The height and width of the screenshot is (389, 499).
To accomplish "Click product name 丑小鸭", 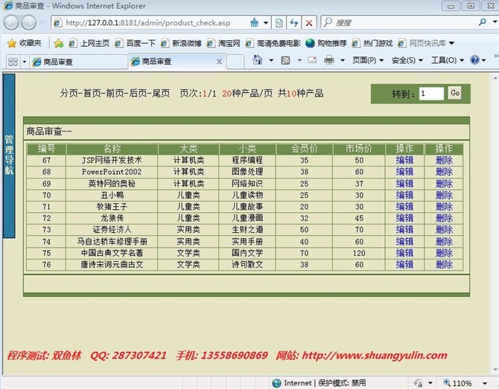I will [x=112, y=195].
